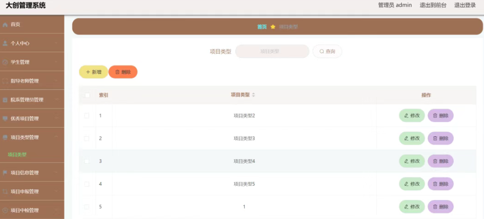Click the icon beside 指导老师管理
This screenshot has width=484, height=219.
pyautogui.click(x=5, y=81)
